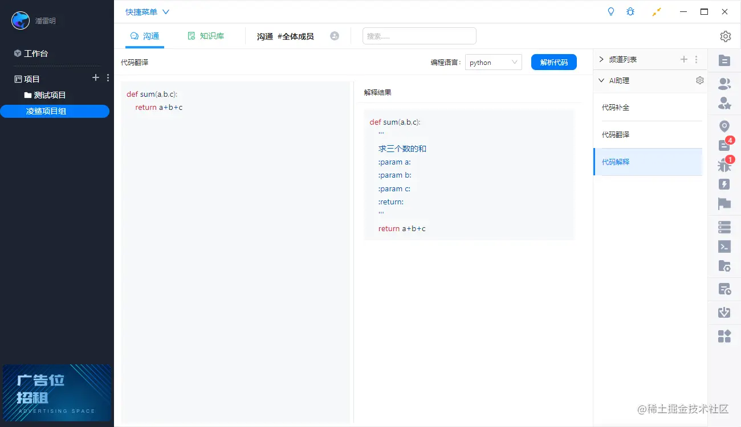Select 代码解释 in AI助理 list
Viewport: 741px width, 427px height.
(648, 162)
